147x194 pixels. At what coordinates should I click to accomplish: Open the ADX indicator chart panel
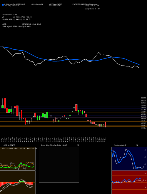tap(18, 159)
